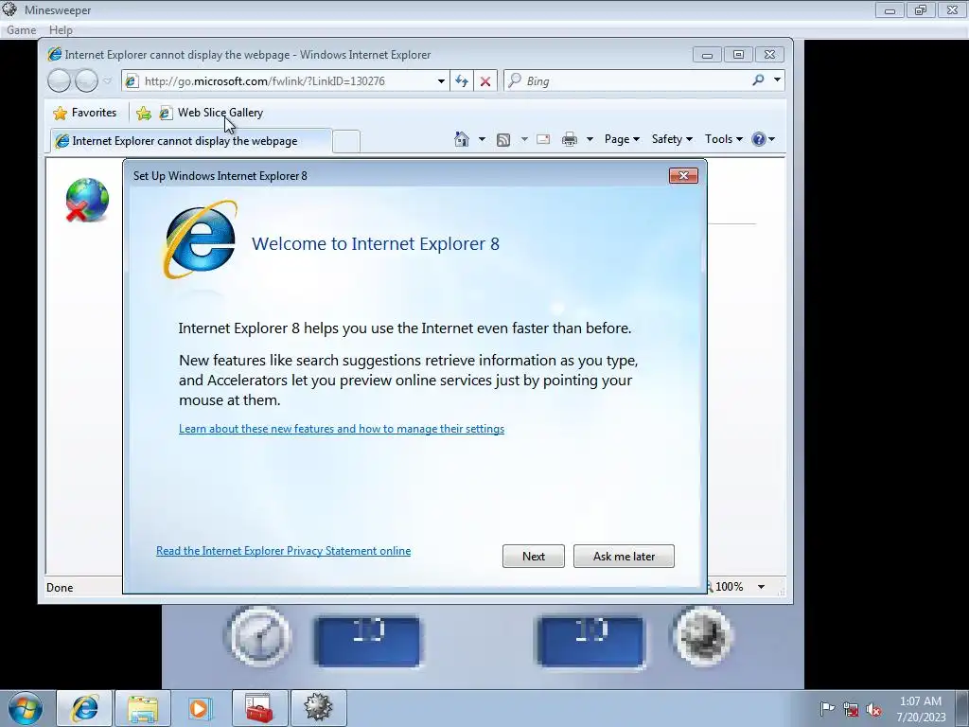
Task: Click the RSS feeds icon
Action: tap(503, 140)
